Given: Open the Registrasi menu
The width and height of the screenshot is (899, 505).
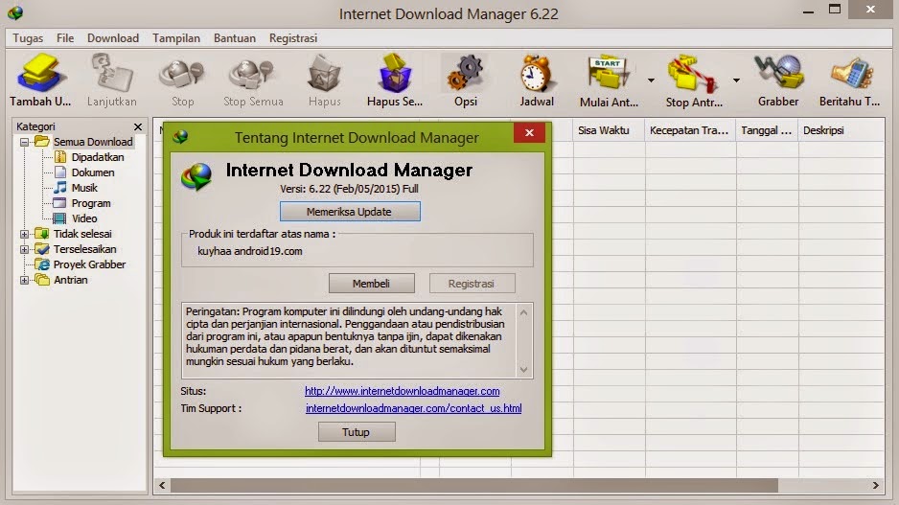Looking at the screenshot, I should pyautogui.click(x=293, y=38).
